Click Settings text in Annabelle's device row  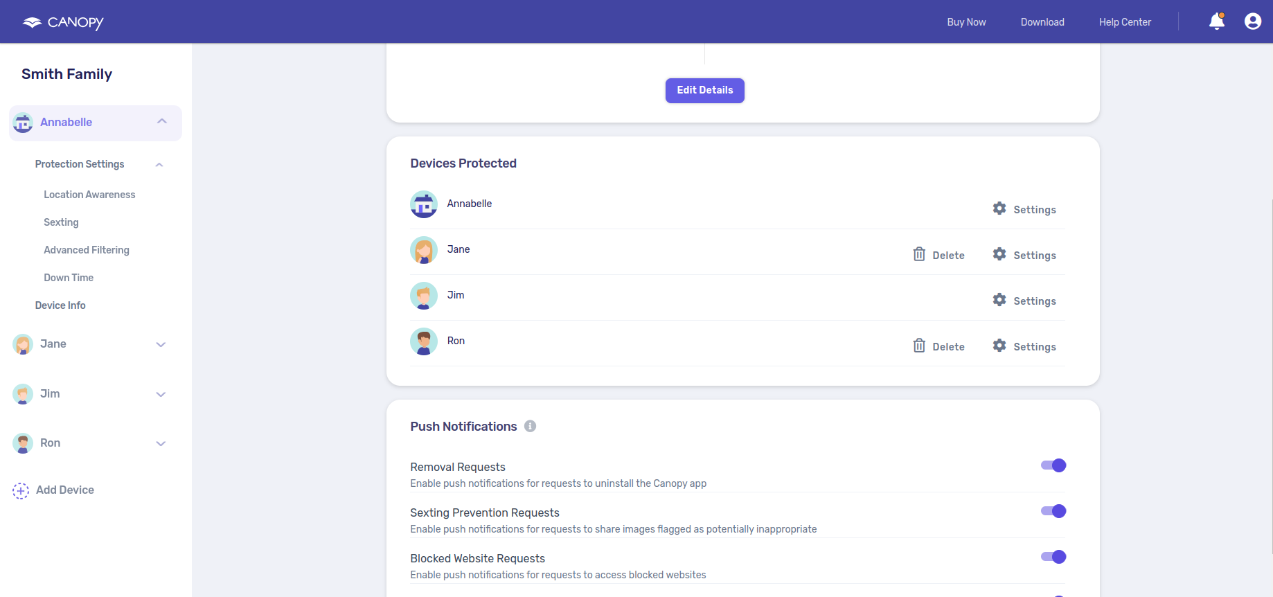point(1035,210)
